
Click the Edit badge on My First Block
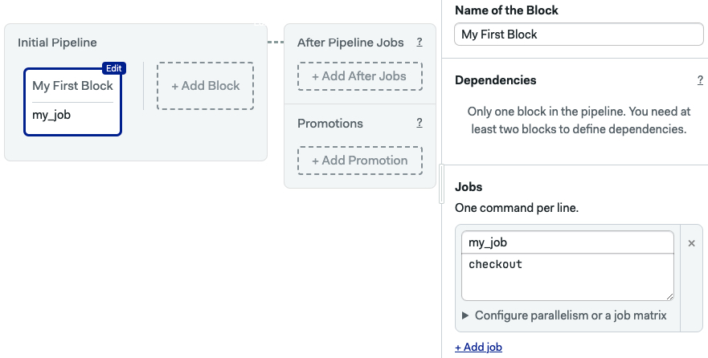point(114,68)
